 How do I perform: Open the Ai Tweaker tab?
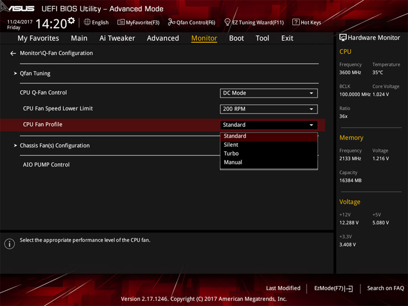[117, 39]
